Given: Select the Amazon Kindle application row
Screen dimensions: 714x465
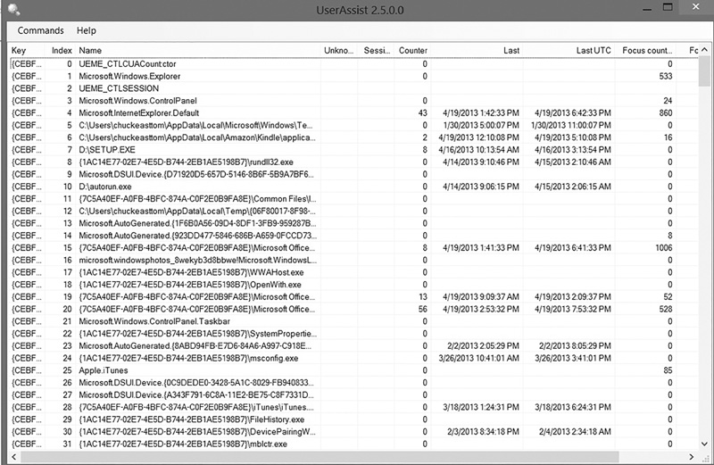Looking at the screenshot, I should click(353, 137).
